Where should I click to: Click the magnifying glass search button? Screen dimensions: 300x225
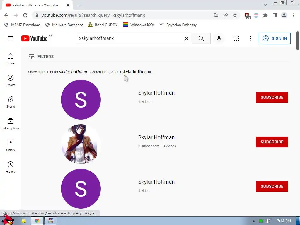point(201,38)
